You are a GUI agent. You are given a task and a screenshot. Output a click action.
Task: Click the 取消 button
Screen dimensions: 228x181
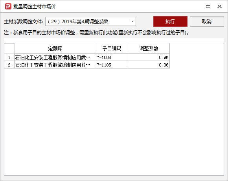click(207, 22)
